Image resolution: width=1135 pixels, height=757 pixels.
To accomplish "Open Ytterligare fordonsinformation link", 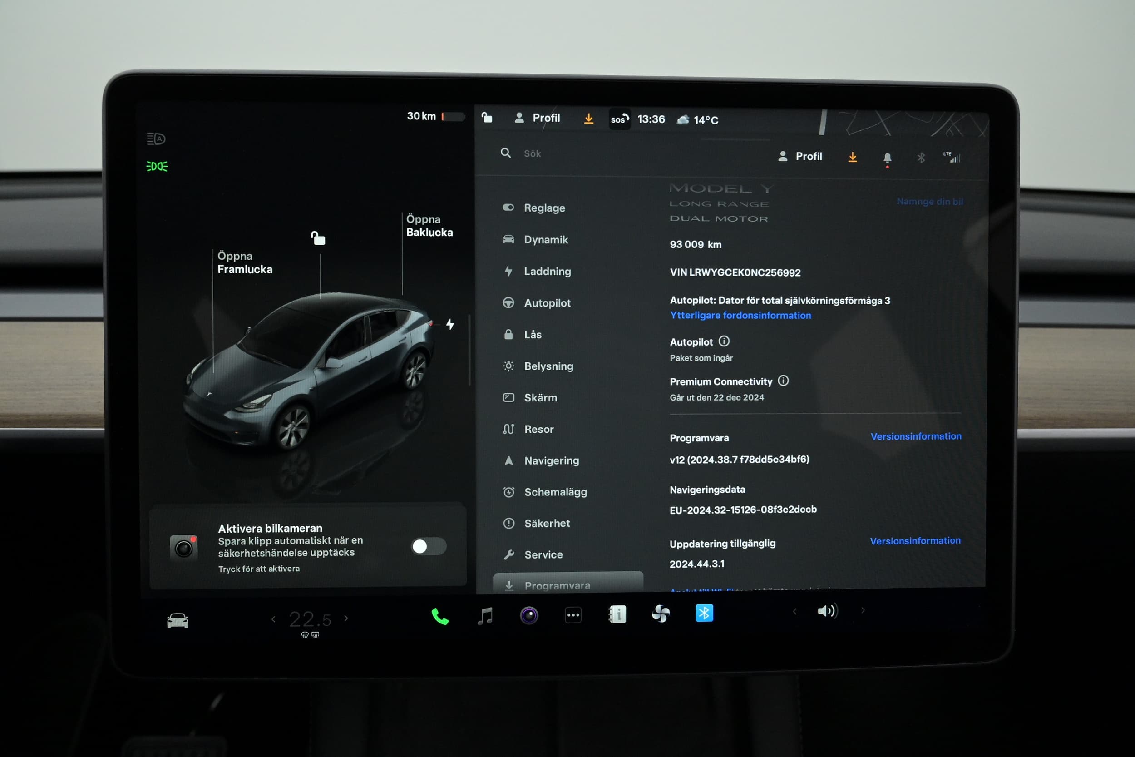I will (x=740, y=315).
